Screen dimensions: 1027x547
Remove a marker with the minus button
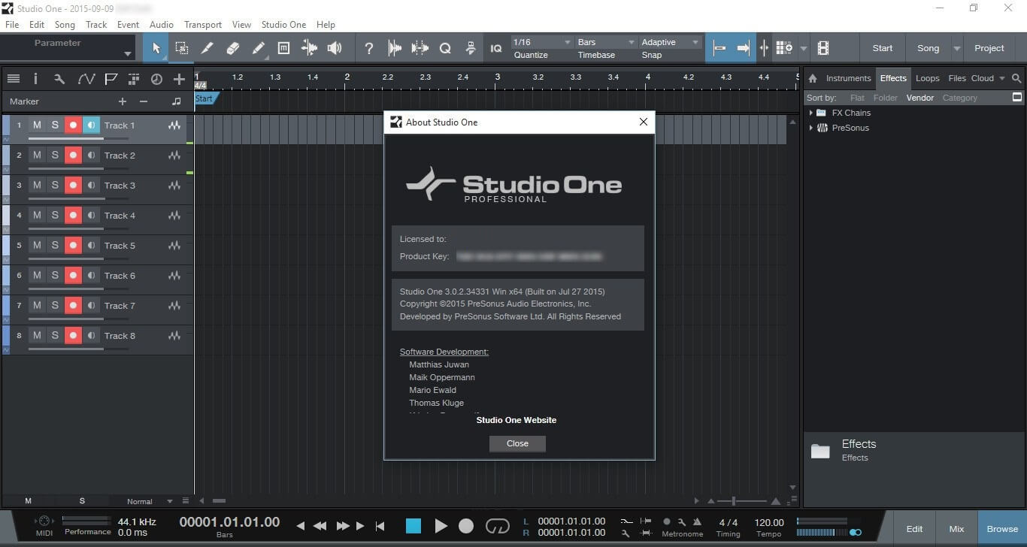(144, 101)
